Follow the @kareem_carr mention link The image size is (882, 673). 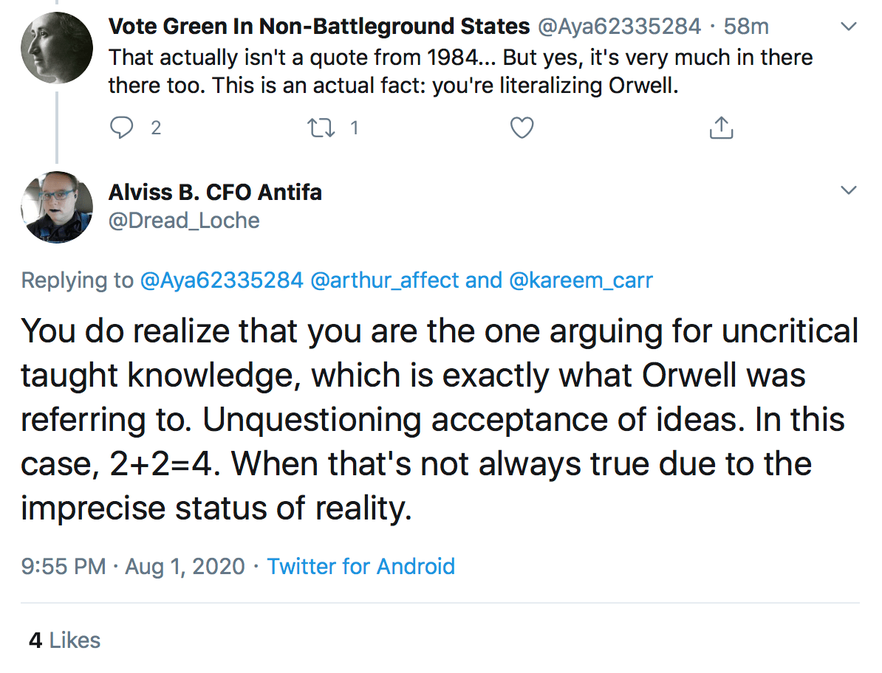(581, 280)
